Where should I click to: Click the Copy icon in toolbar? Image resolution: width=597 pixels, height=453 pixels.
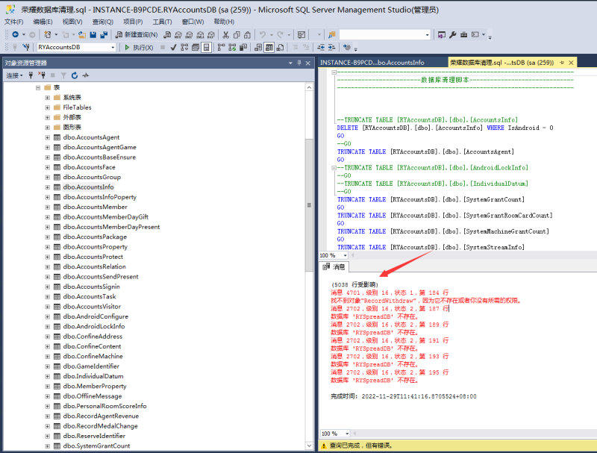coord(237,34)
